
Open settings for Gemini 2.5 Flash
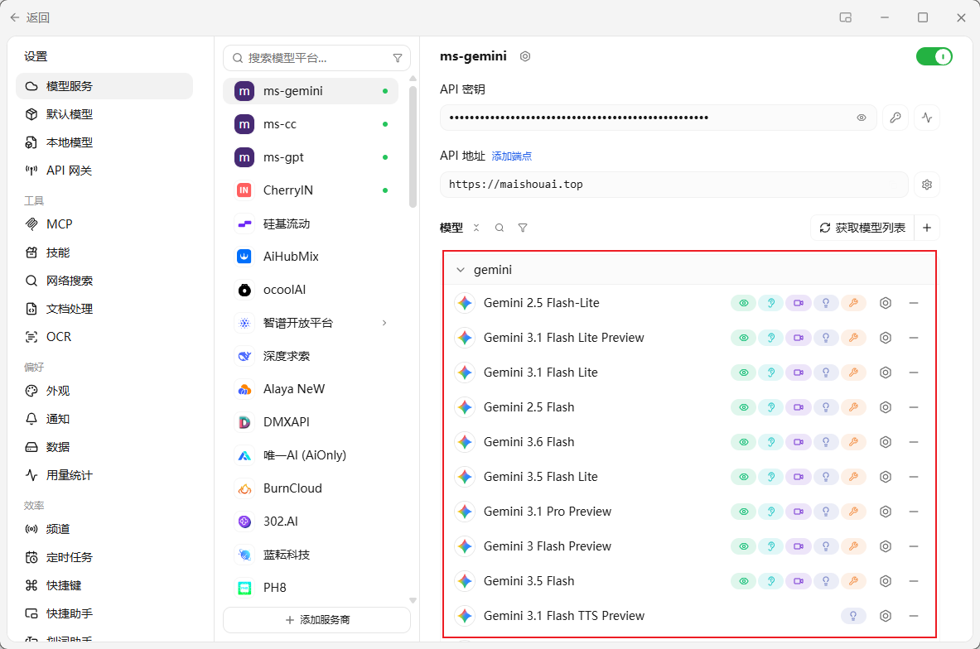[x=885, y=407]
